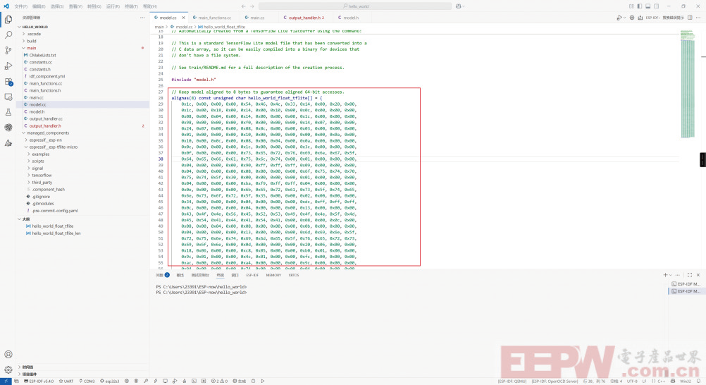The height and width of the screenshot is (385, 706).
Task: Click the code minimap on the right
Action: 688,84
